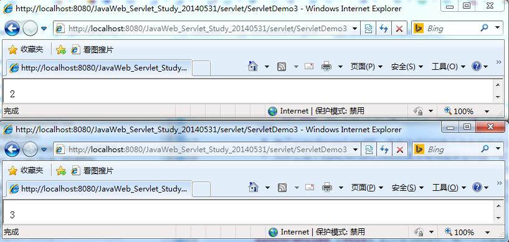Open new tab in bottom window

coord(201,190)
